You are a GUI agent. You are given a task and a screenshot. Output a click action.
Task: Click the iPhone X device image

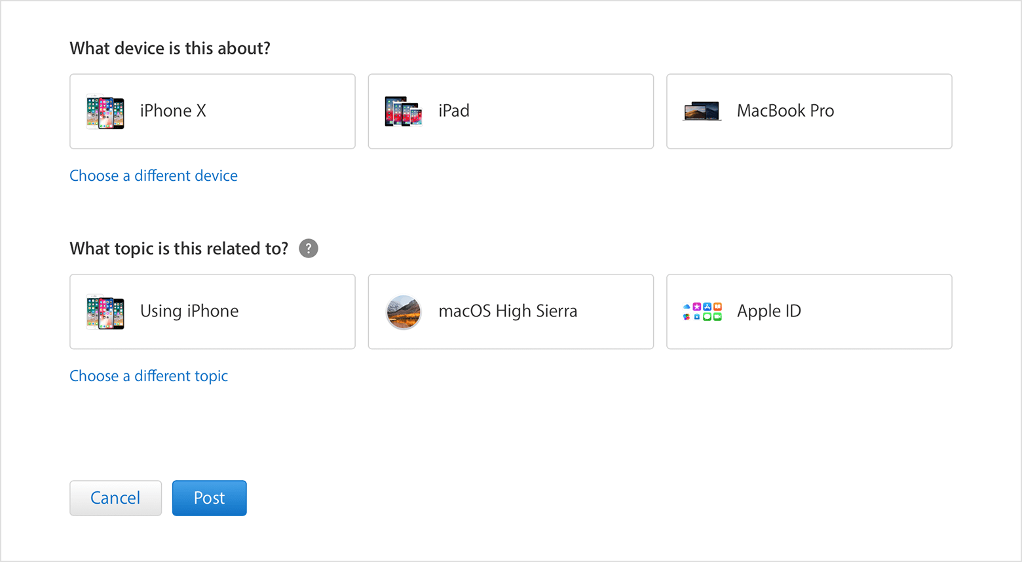pos(105,112)
